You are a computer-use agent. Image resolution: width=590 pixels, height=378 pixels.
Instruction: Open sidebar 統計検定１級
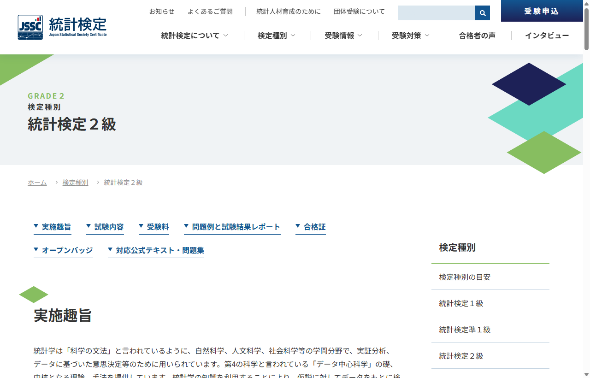coord(490,303)
